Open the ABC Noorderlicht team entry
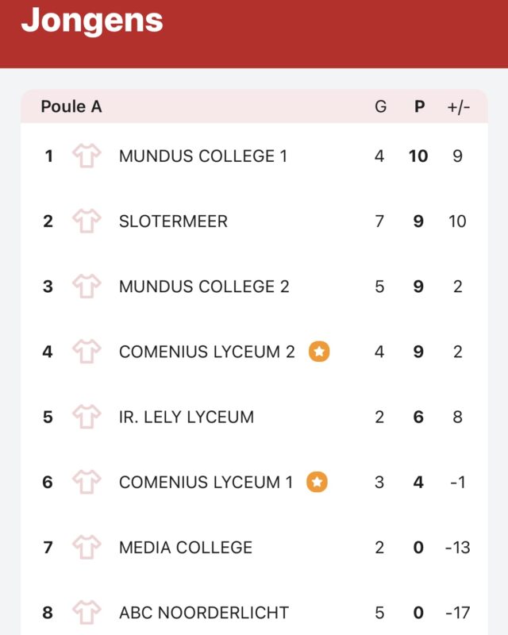Image resolution: width=508 pixels, height=635 pixels. point(255,612)
